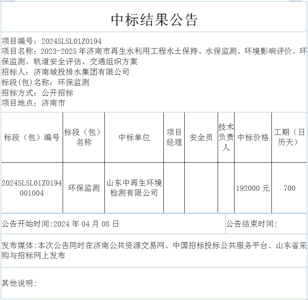This screenshot has height=300, width=308.
Task: Click the 标段(包)名称：环保监测 line
Action: point(45,82)
